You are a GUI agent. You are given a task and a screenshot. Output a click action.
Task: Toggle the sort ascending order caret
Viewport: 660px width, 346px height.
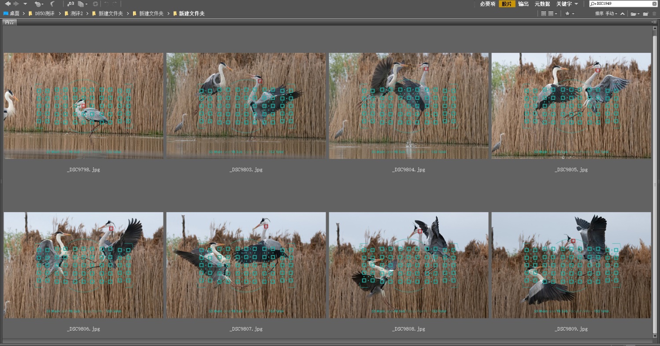click(x=623, y=13)
